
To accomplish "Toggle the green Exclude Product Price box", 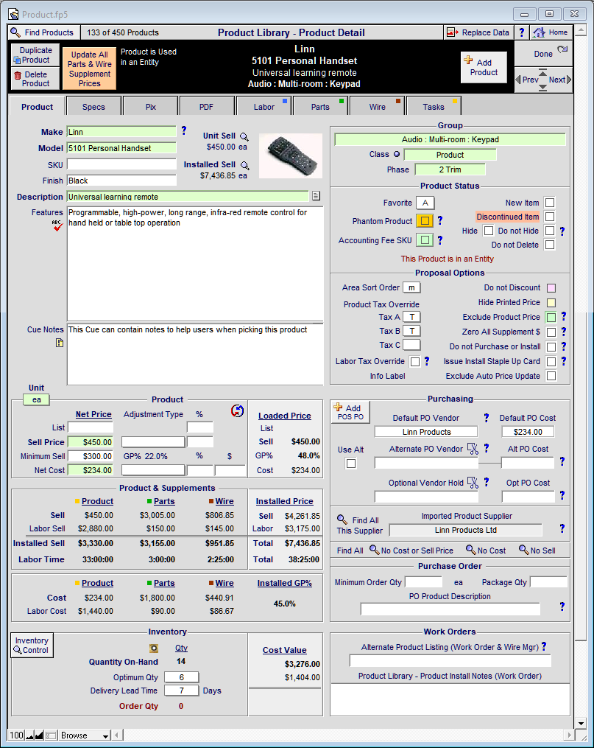I will tap(551, 317).
